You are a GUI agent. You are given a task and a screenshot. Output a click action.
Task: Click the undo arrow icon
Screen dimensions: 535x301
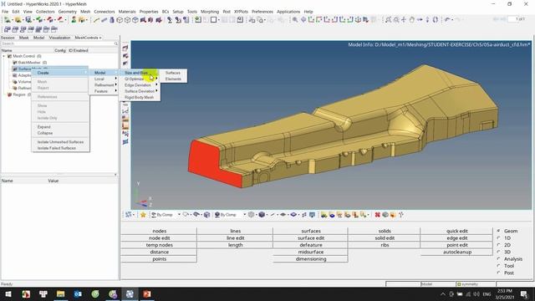[447, 20]
